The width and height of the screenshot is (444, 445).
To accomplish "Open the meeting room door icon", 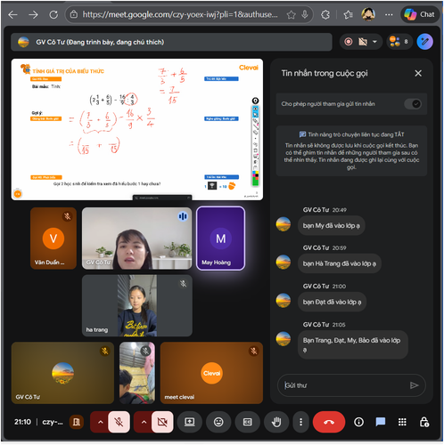I will point(76,422).
